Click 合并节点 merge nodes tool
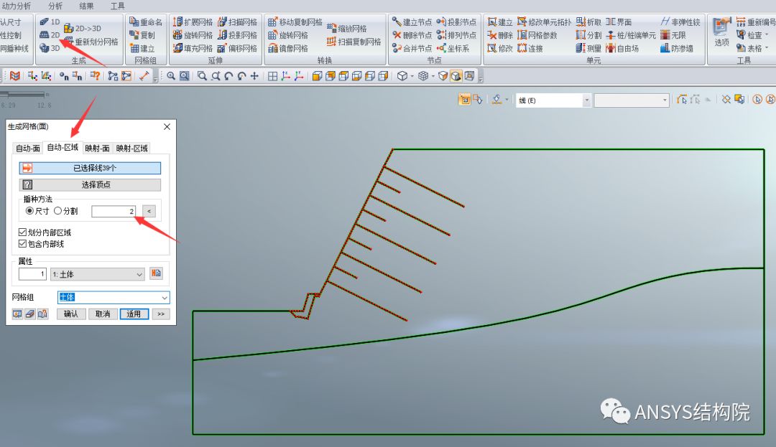 tap(412, 48)
